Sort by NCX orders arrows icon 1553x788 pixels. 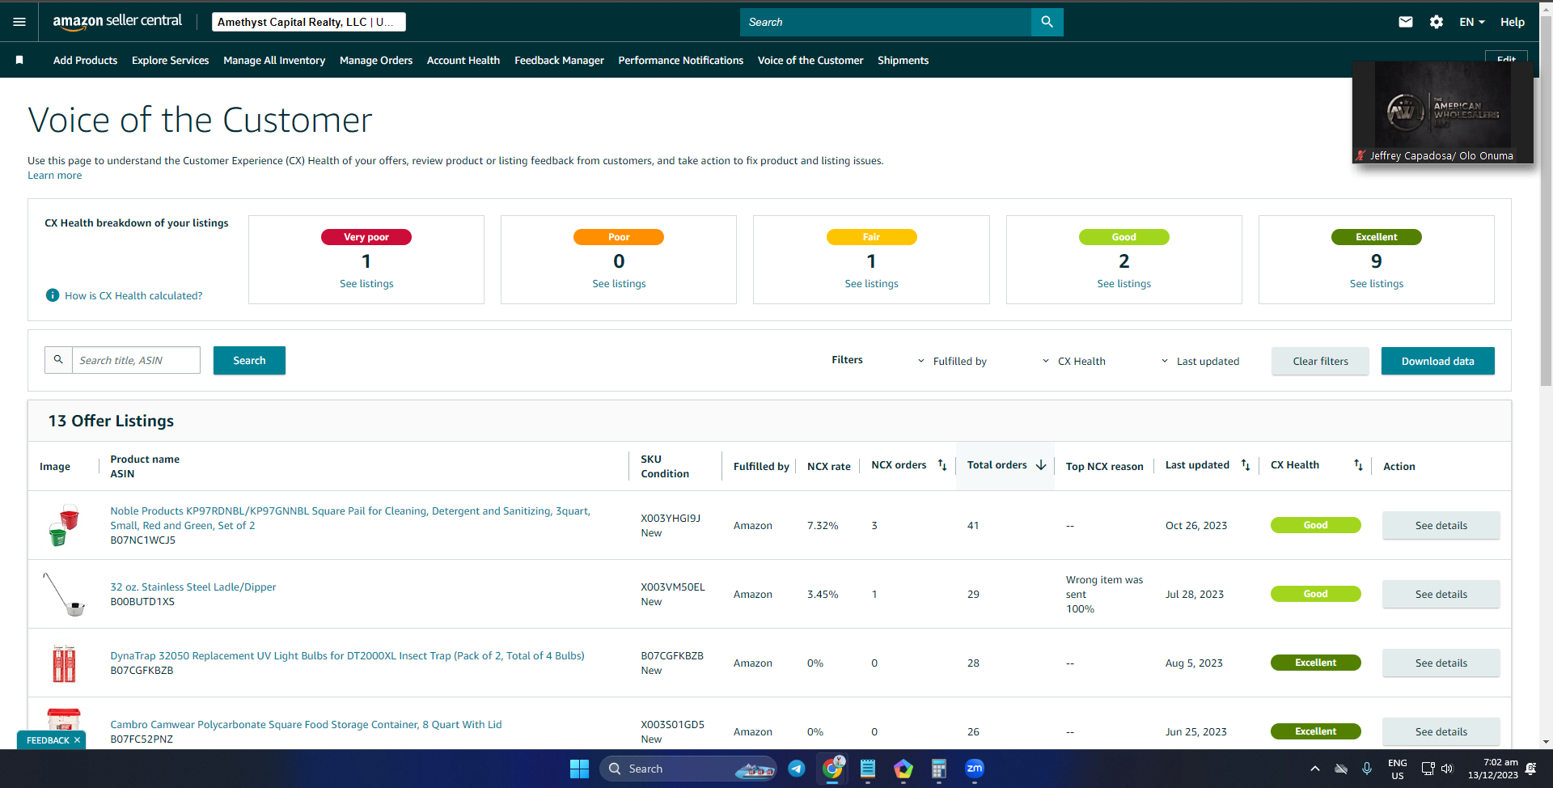tap(942, 465)
